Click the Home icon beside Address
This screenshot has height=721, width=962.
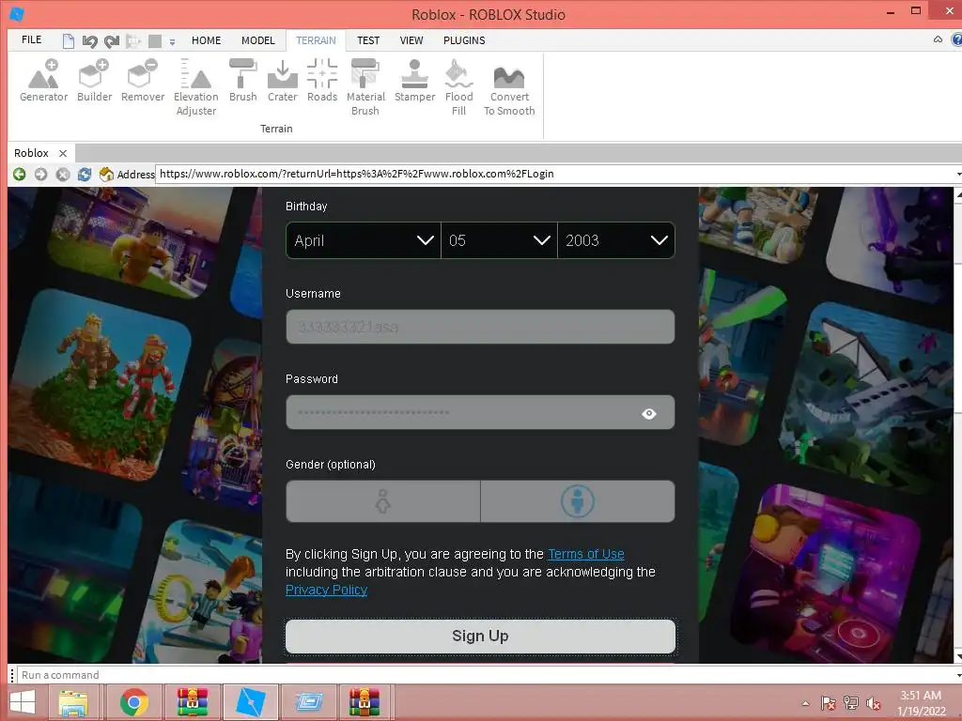[x=106, y=174]
